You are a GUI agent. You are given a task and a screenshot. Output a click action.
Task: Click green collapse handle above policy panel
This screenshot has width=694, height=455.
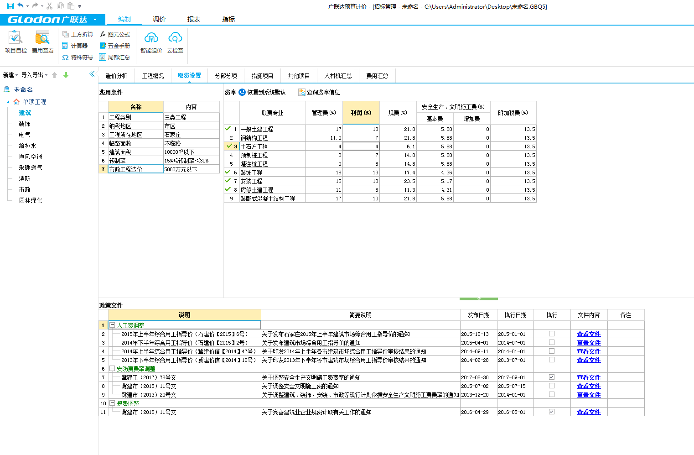(x=479, y=299)
